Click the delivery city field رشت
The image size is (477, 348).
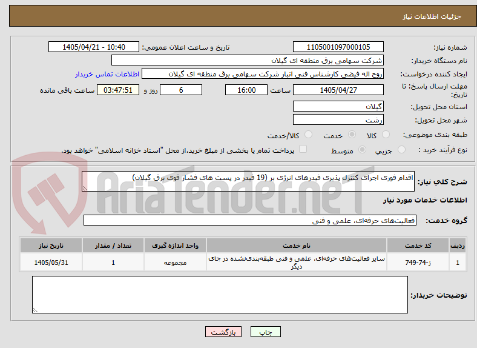tap(338, 120)
